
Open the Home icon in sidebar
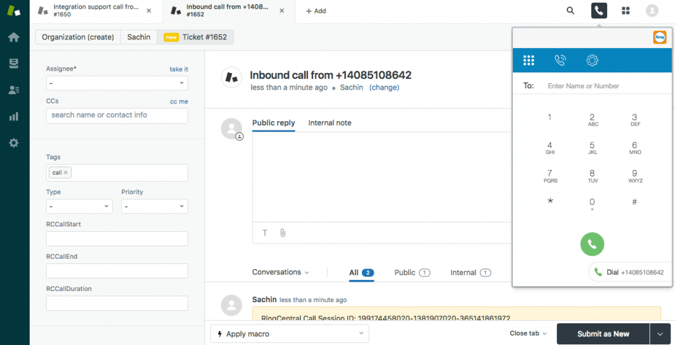(x=13, y=37)
